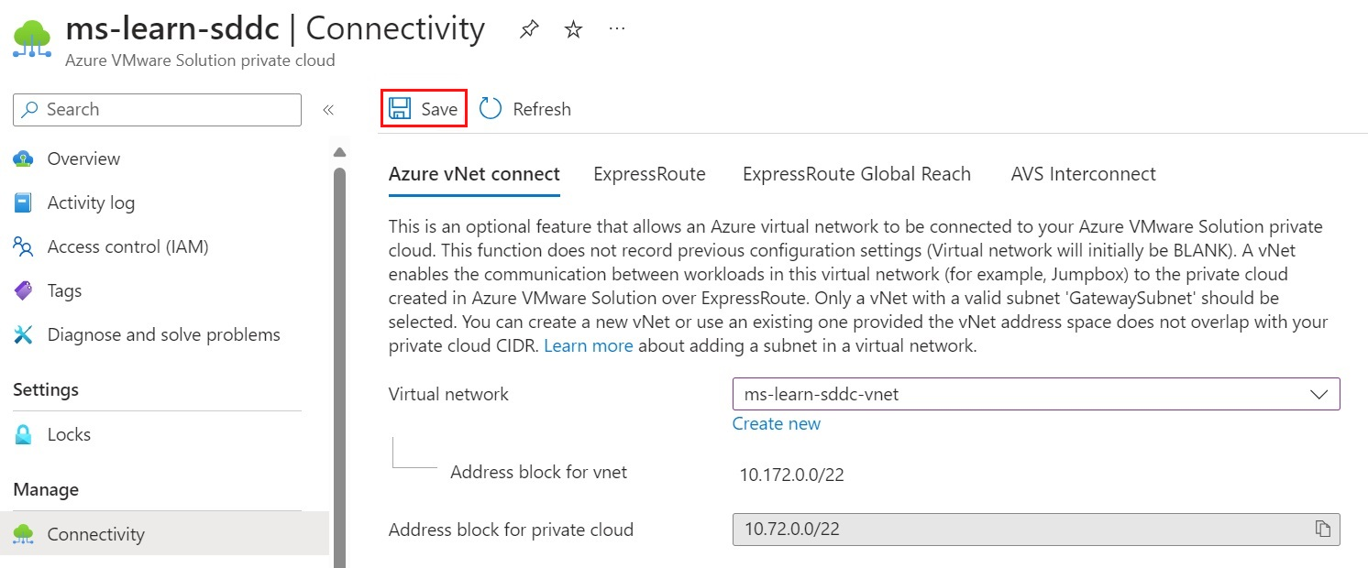
Task: Pin ms-learn-sddc to dashboard
Action: (528, 28)
